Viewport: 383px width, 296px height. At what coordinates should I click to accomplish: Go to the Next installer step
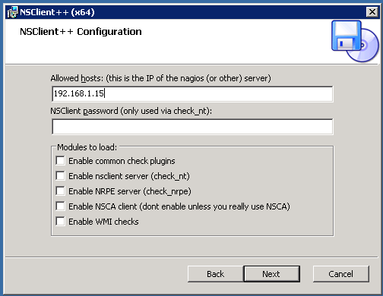pyautogui.click(x=271, y=274)
